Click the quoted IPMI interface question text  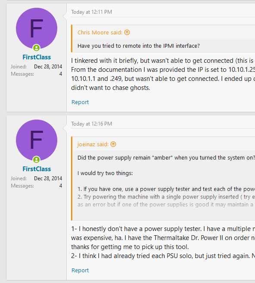[x=139, y=46]
